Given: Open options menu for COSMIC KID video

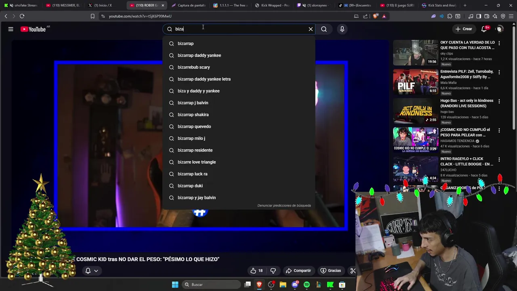Looking at the screenshot, I should pyautogui.click(x=499, y=130).
